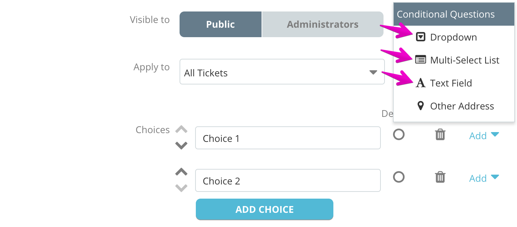Open the All Tickets dropdown
The width and height of the screenshot is (517, 227).
tap(282, 72)
